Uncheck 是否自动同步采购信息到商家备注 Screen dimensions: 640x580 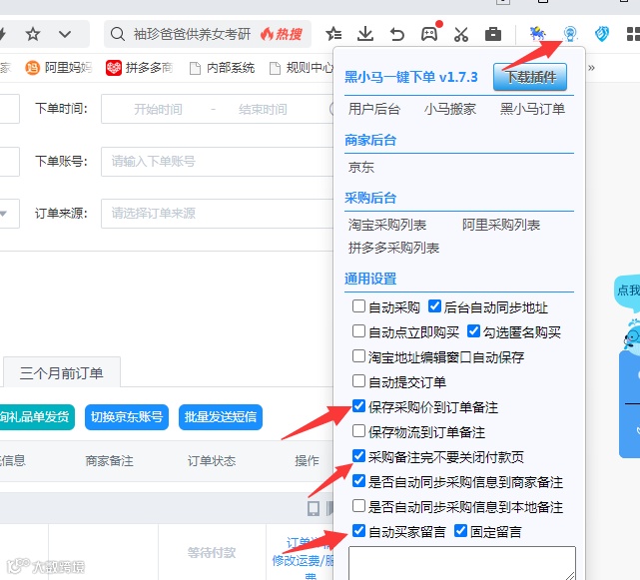(358, 481)
